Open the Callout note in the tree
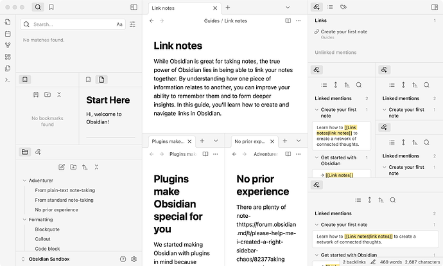The height and width of the screenshot is (266, 443). 42,239
